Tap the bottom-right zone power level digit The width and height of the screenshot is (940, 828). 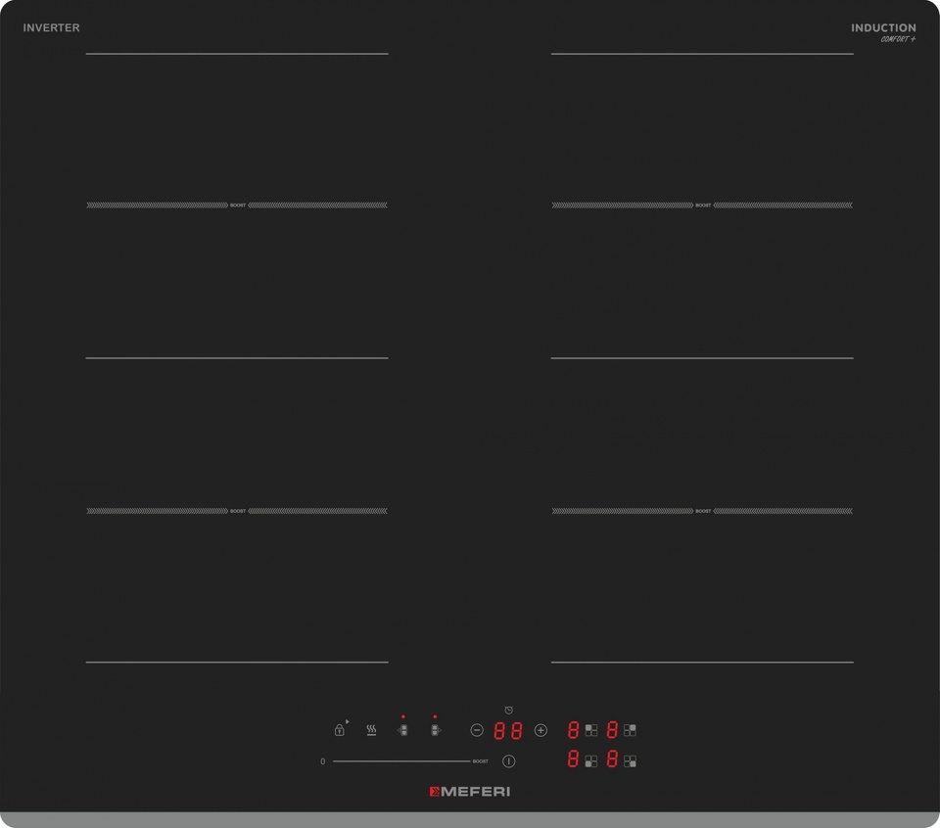click(x=612, y=759)
